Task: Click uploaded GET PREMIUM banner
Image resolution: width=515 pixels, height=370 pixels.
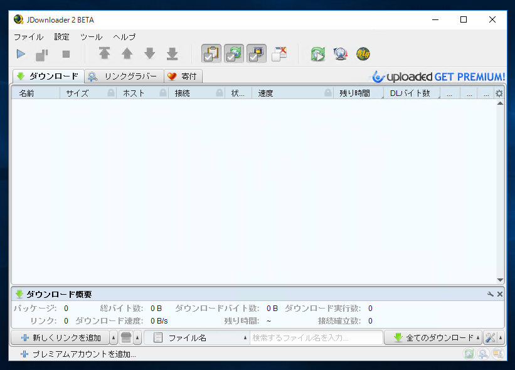Action: pos(438,77)
